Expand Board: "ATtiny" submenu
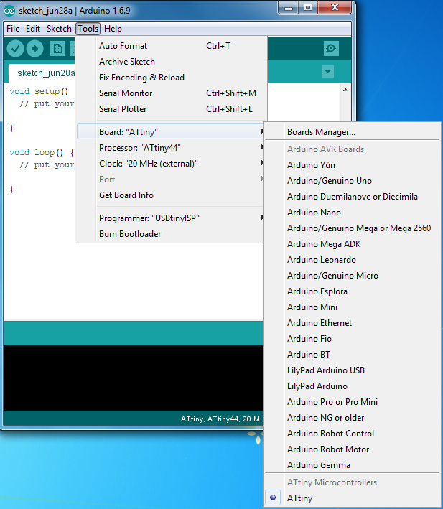Screen dimensions: 443x509 (170, 132)
